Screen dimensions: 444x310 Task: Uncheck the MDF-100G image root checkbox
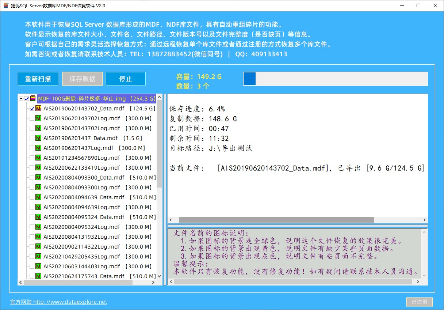[x=27, y=99]
